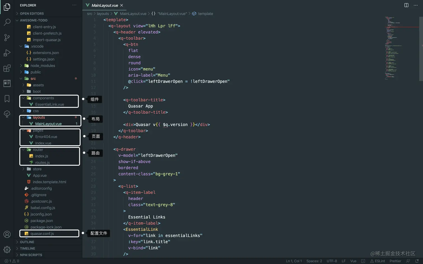Open the tree-shaped view in activity bar
Viewport: 423px width, 264px height.
pyautogui.click(x=7, y=114)
